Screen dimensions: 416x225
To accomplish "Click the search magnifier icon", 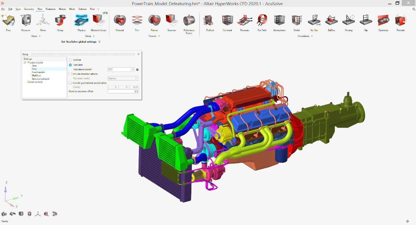I will [x=414, y=9].
